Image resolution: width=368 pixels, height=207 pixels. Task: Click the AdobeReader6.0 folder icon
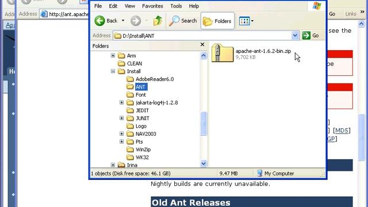[x=130, y=79]
